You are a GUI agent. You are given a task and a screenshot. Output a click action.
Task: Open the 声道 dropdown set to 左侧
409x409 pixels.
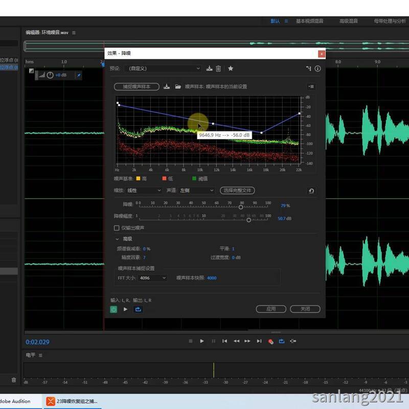click(197, 190)
